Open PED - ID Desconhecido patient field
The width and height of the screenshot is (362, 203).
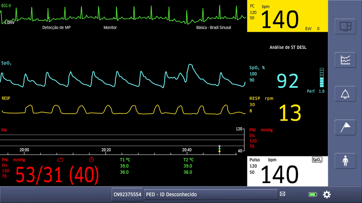point(210,194)
